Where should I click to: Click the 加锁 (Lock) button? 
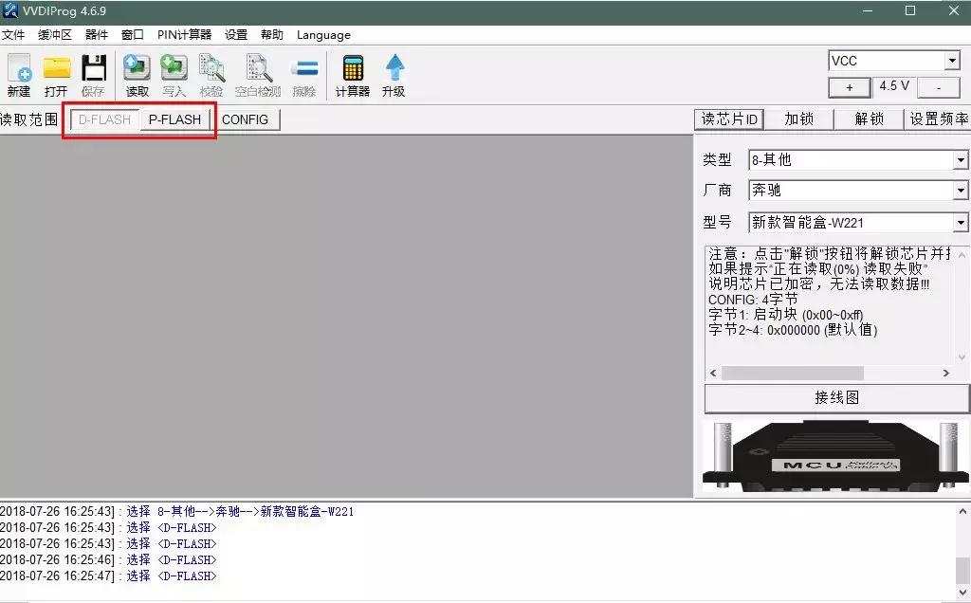coord(798,119)
